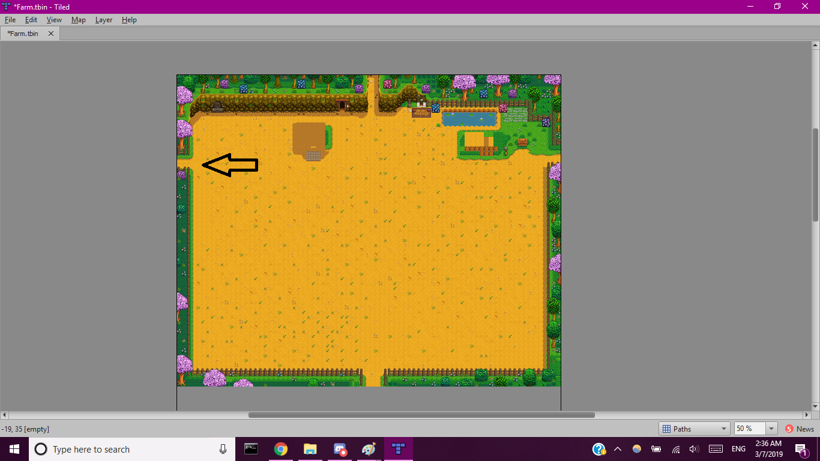
Task: Launch Google Chrome from the taskbar
Action: click(280, 449)
